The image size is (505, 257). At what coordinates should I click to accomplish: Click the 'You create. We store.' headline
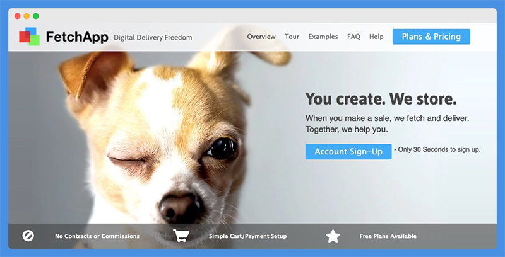coord(381,99)
